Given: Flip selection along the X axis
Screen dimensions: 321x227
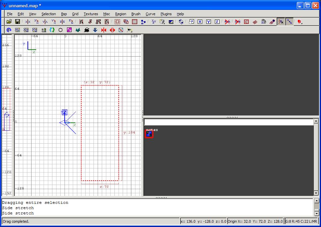Looking at the screenshot, I should [28, 22].
